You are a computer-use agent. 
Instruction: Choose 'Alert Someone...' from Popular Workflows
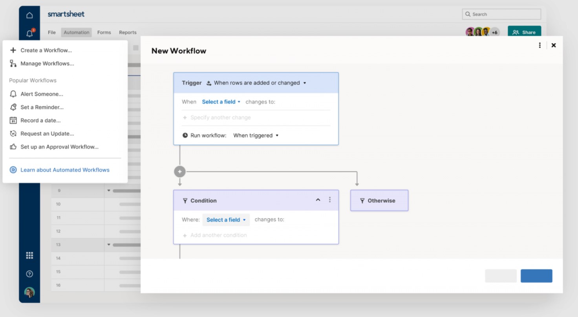42,94
